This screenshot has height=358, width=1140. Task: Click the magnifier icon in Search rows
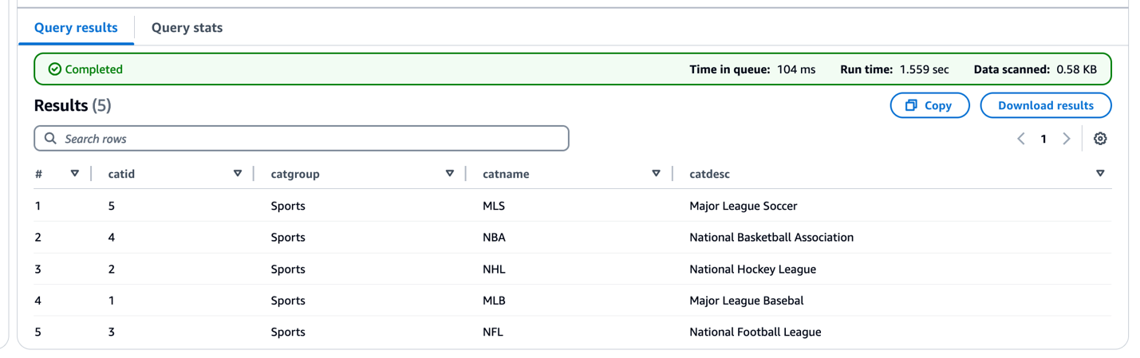[50, 139]
